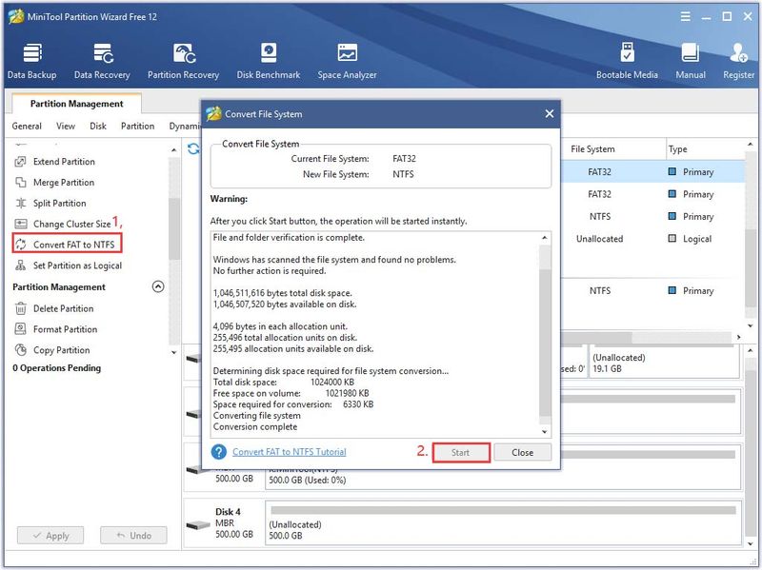Close the Convert File System dialog
This screenshot has width=762, height=570.
tap(550, 113)
